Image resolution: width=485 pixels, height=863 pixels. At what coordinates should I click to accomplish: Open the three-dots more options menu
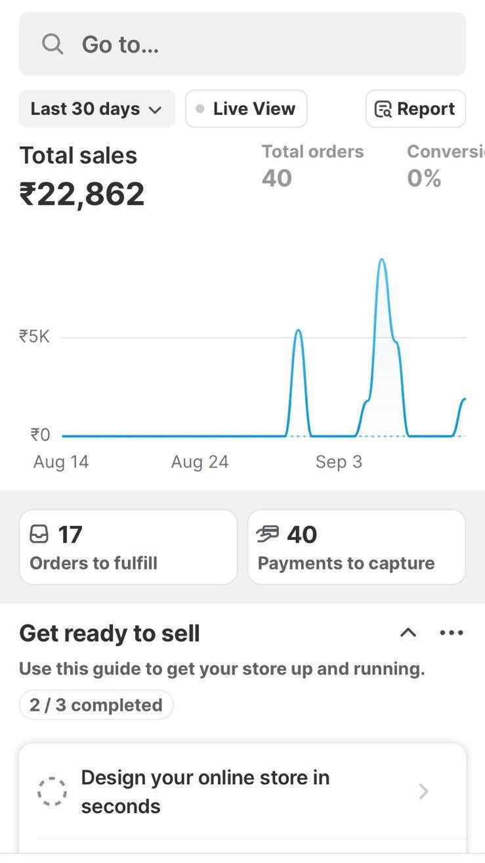click(x=452, y=632)
